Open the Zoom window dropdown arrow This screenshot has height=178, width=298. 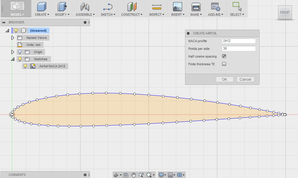pyautogui.click(x=154, y=175)
